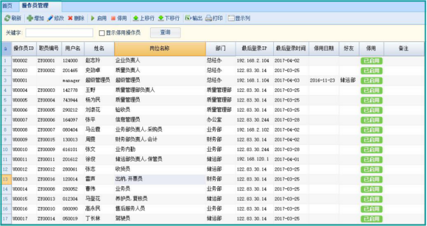Image resolution: width=427 pixels, height=226 pixels.
Task: Click login time 2017-04-03 cell
Action: coord(291,80)
